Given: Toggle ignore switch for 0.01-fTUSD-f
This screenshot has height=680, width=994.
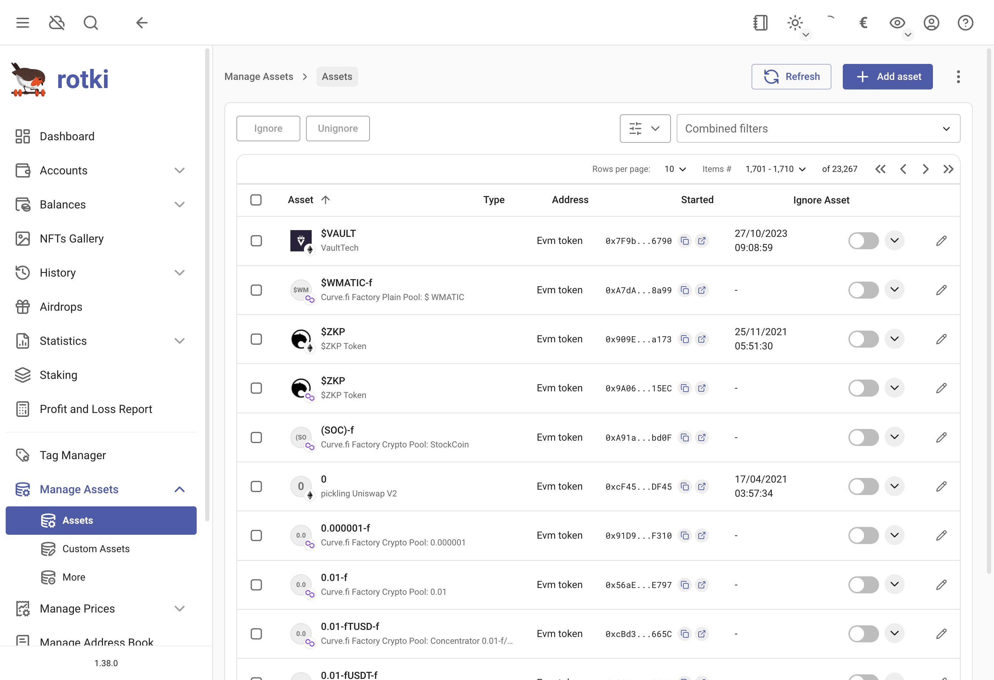Looking at the screenshot, I should (x=864, y=634).
